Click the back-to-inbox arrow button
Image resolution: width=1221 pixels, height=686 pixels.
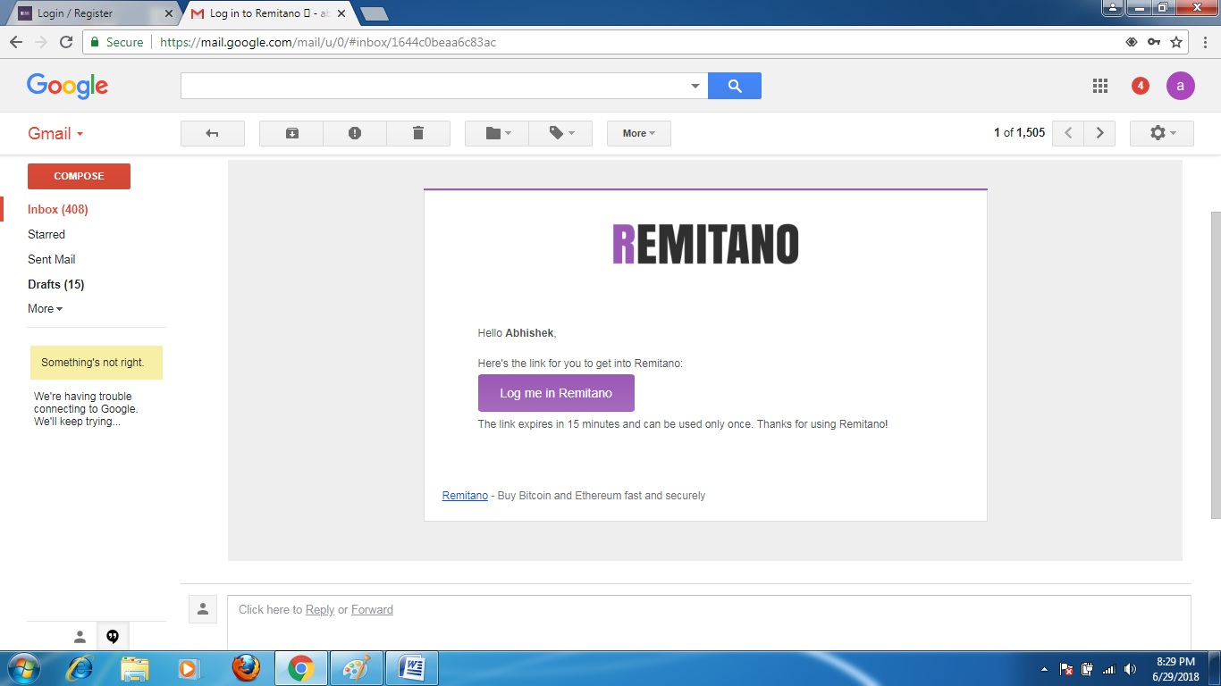tap(213, 133)
